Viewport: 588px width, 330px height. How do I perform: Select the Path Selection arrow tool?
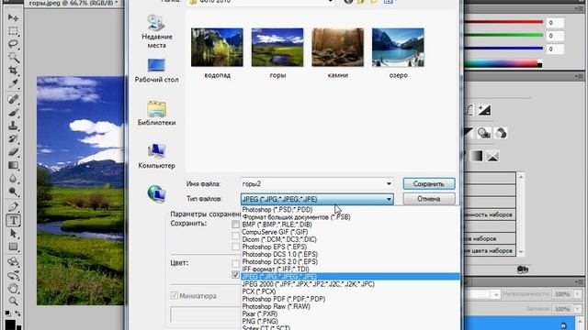point(13,234)
